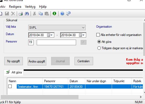
Task: Click the Rubrik column header
Action: point(137,81)
